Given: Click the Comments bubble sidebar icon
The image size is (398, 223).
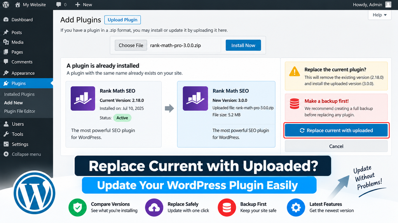Looking at the screenshot, I should click(6, 62).
